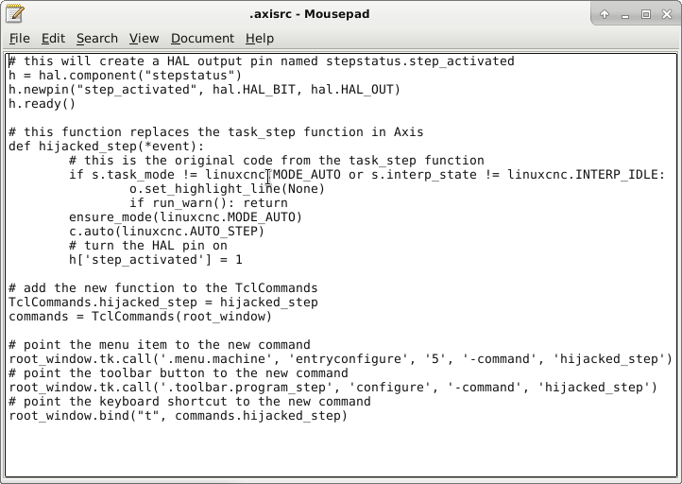Open the Edit menu

(x=53, y=38)
